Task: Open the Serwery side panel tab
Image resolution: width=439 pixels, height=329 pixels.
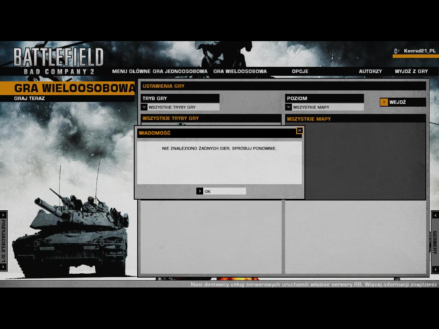Action: pyautogui.click(x=435, y=242)
